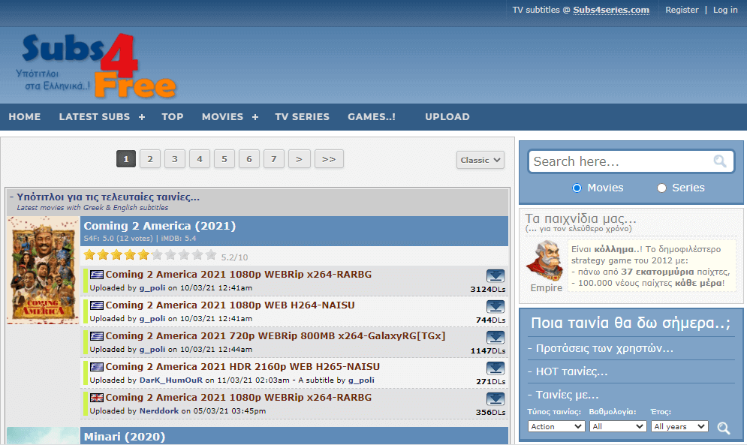Download Coming 2 America 1080p WEBRip RARBG Greek subtitle
Image resolution: width=747 pixels, height=445 pixels.
(x=495, y=276)
